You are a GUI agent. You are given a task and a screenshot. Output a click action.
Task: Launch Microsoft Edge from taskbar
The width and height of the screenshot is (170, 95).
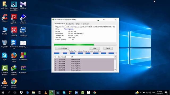27,93
